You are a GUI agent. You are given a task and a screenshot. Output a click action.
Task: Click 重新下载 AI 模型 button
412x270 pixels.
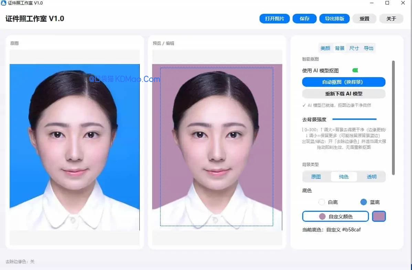point(344,94)
